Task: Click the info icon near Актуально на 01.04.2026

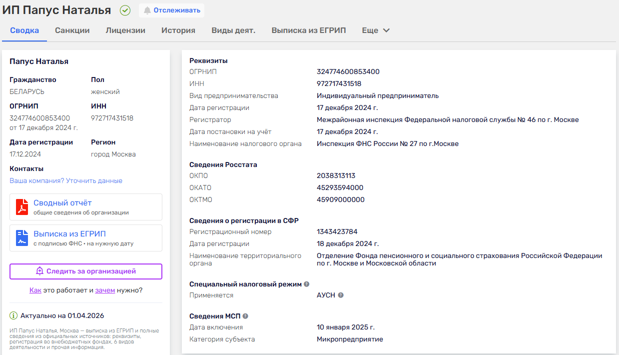Action: [x=13, y=315]
